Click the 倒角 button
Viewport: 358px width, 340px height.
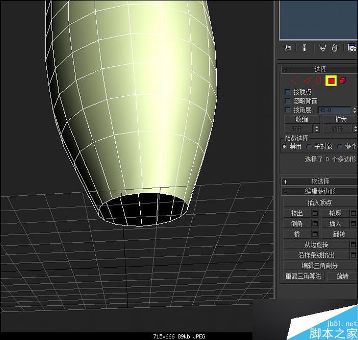pyautogui.click(x=297, y=224)
